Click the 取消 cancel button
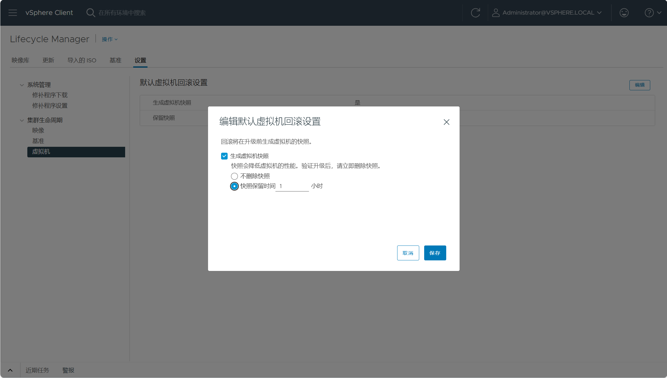 pos(408,253)
